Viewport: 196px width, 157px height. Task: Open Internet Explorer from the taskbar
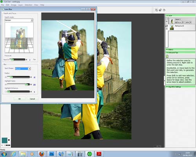(14, 154)
